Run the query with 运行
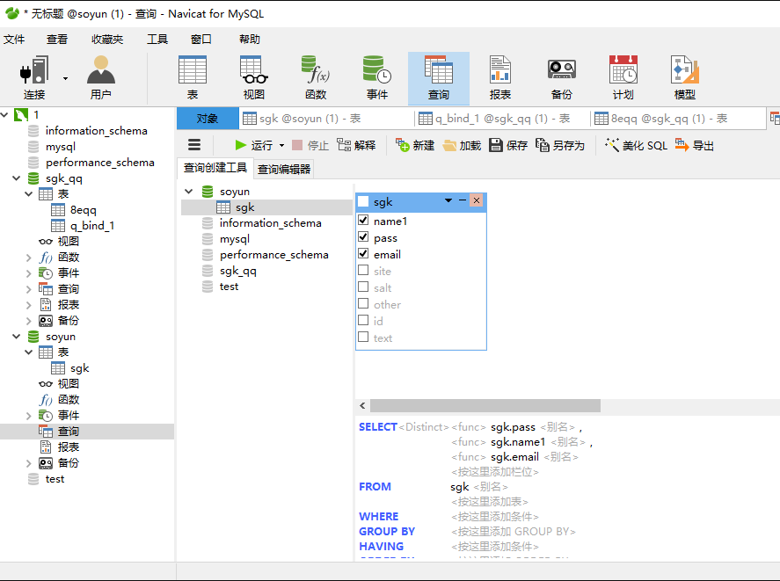This screenshot has width=780, height=581. coord(254,145)
